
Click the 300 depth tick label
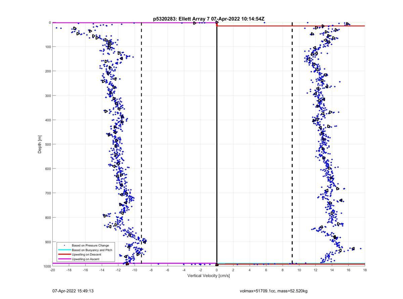click(48, 96)
